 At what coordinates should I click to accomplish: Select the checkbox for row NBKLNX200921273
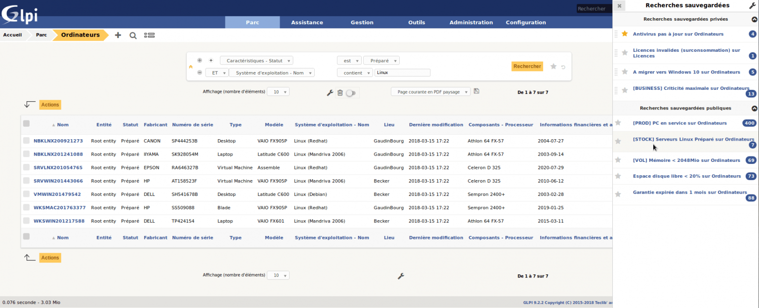pyautogui.click(x=26, y=141)
